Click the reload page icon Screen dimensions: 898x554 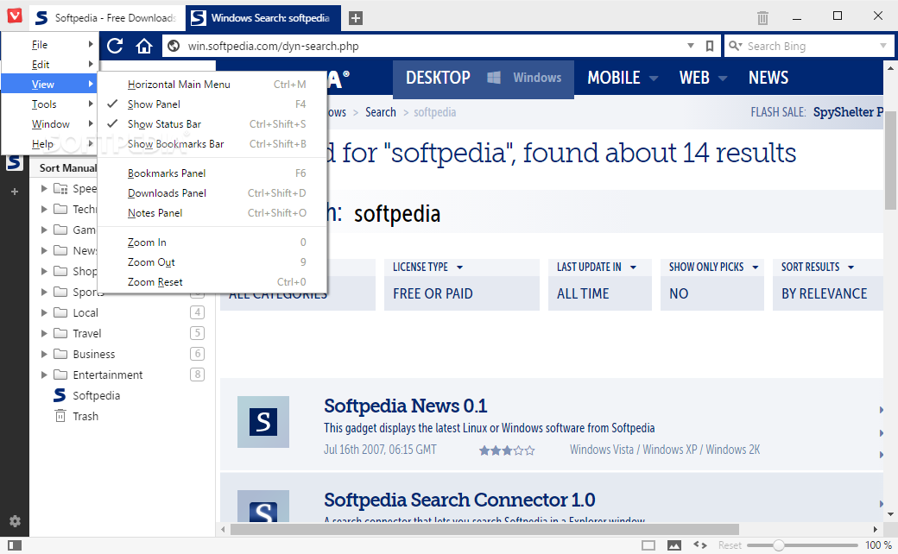click(115, 46)
